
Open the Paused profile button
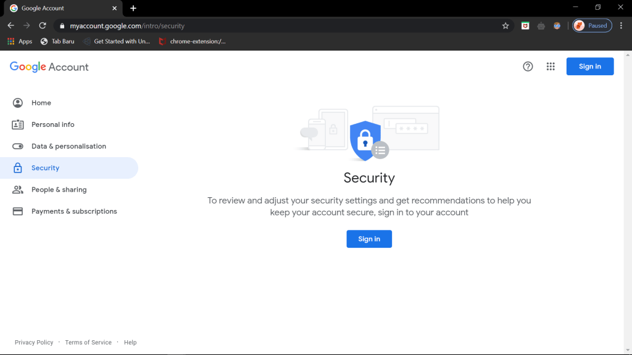592,26
